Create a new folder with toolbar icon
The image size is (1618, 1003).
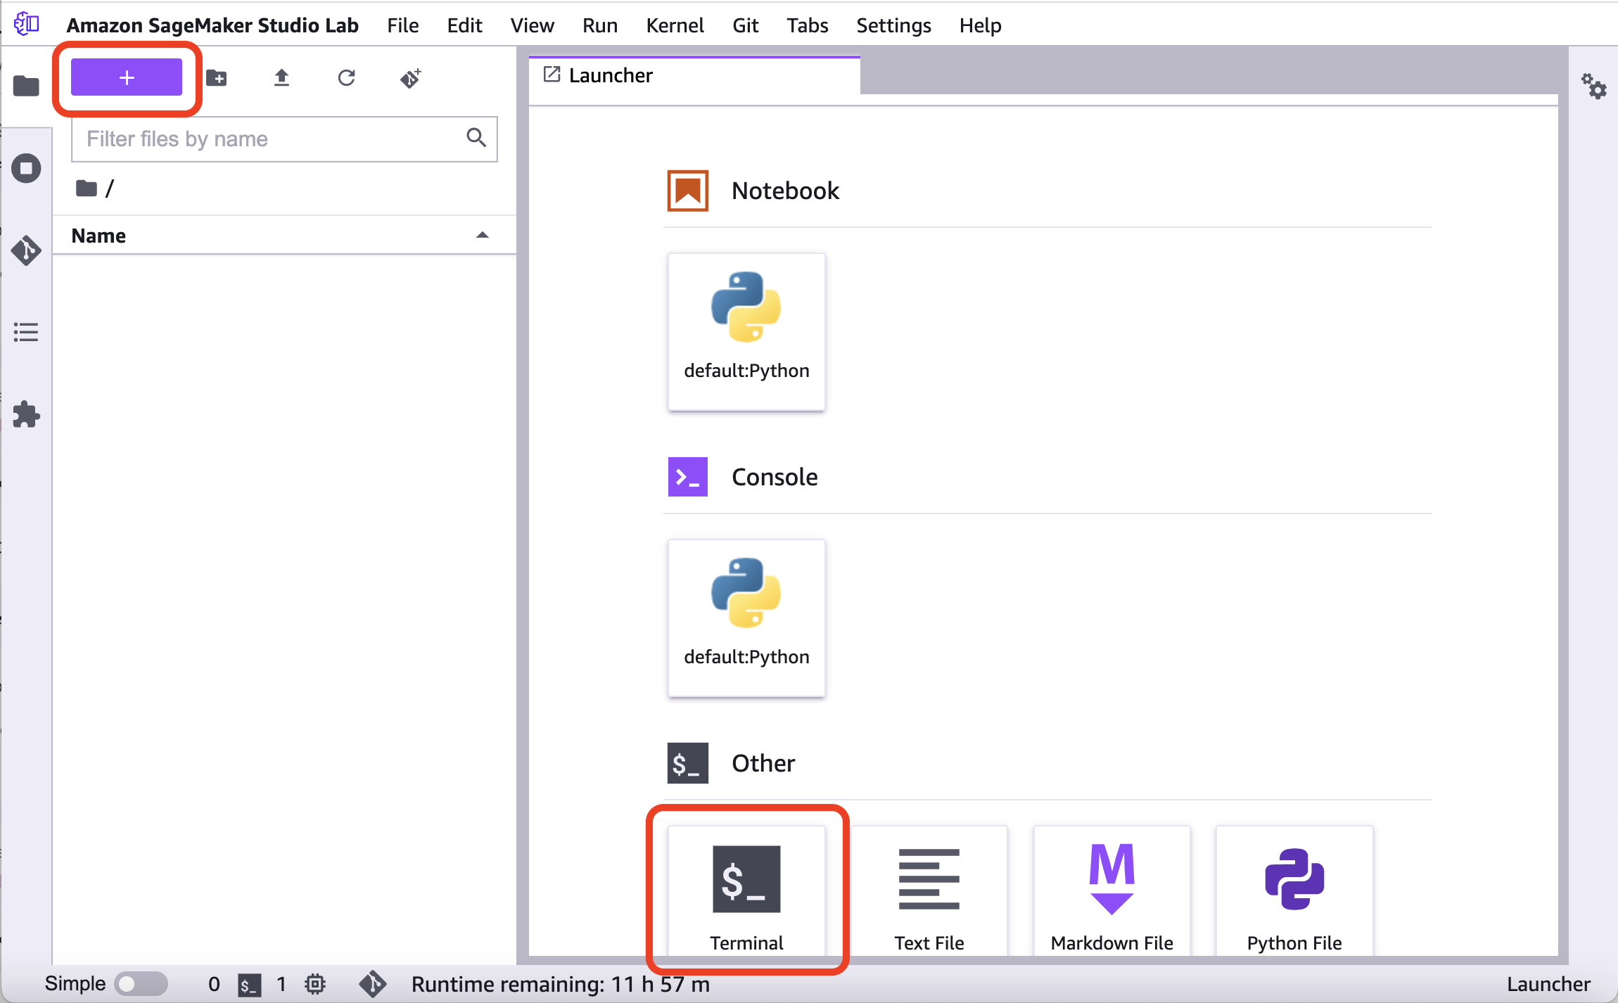[x=217, y=77]
